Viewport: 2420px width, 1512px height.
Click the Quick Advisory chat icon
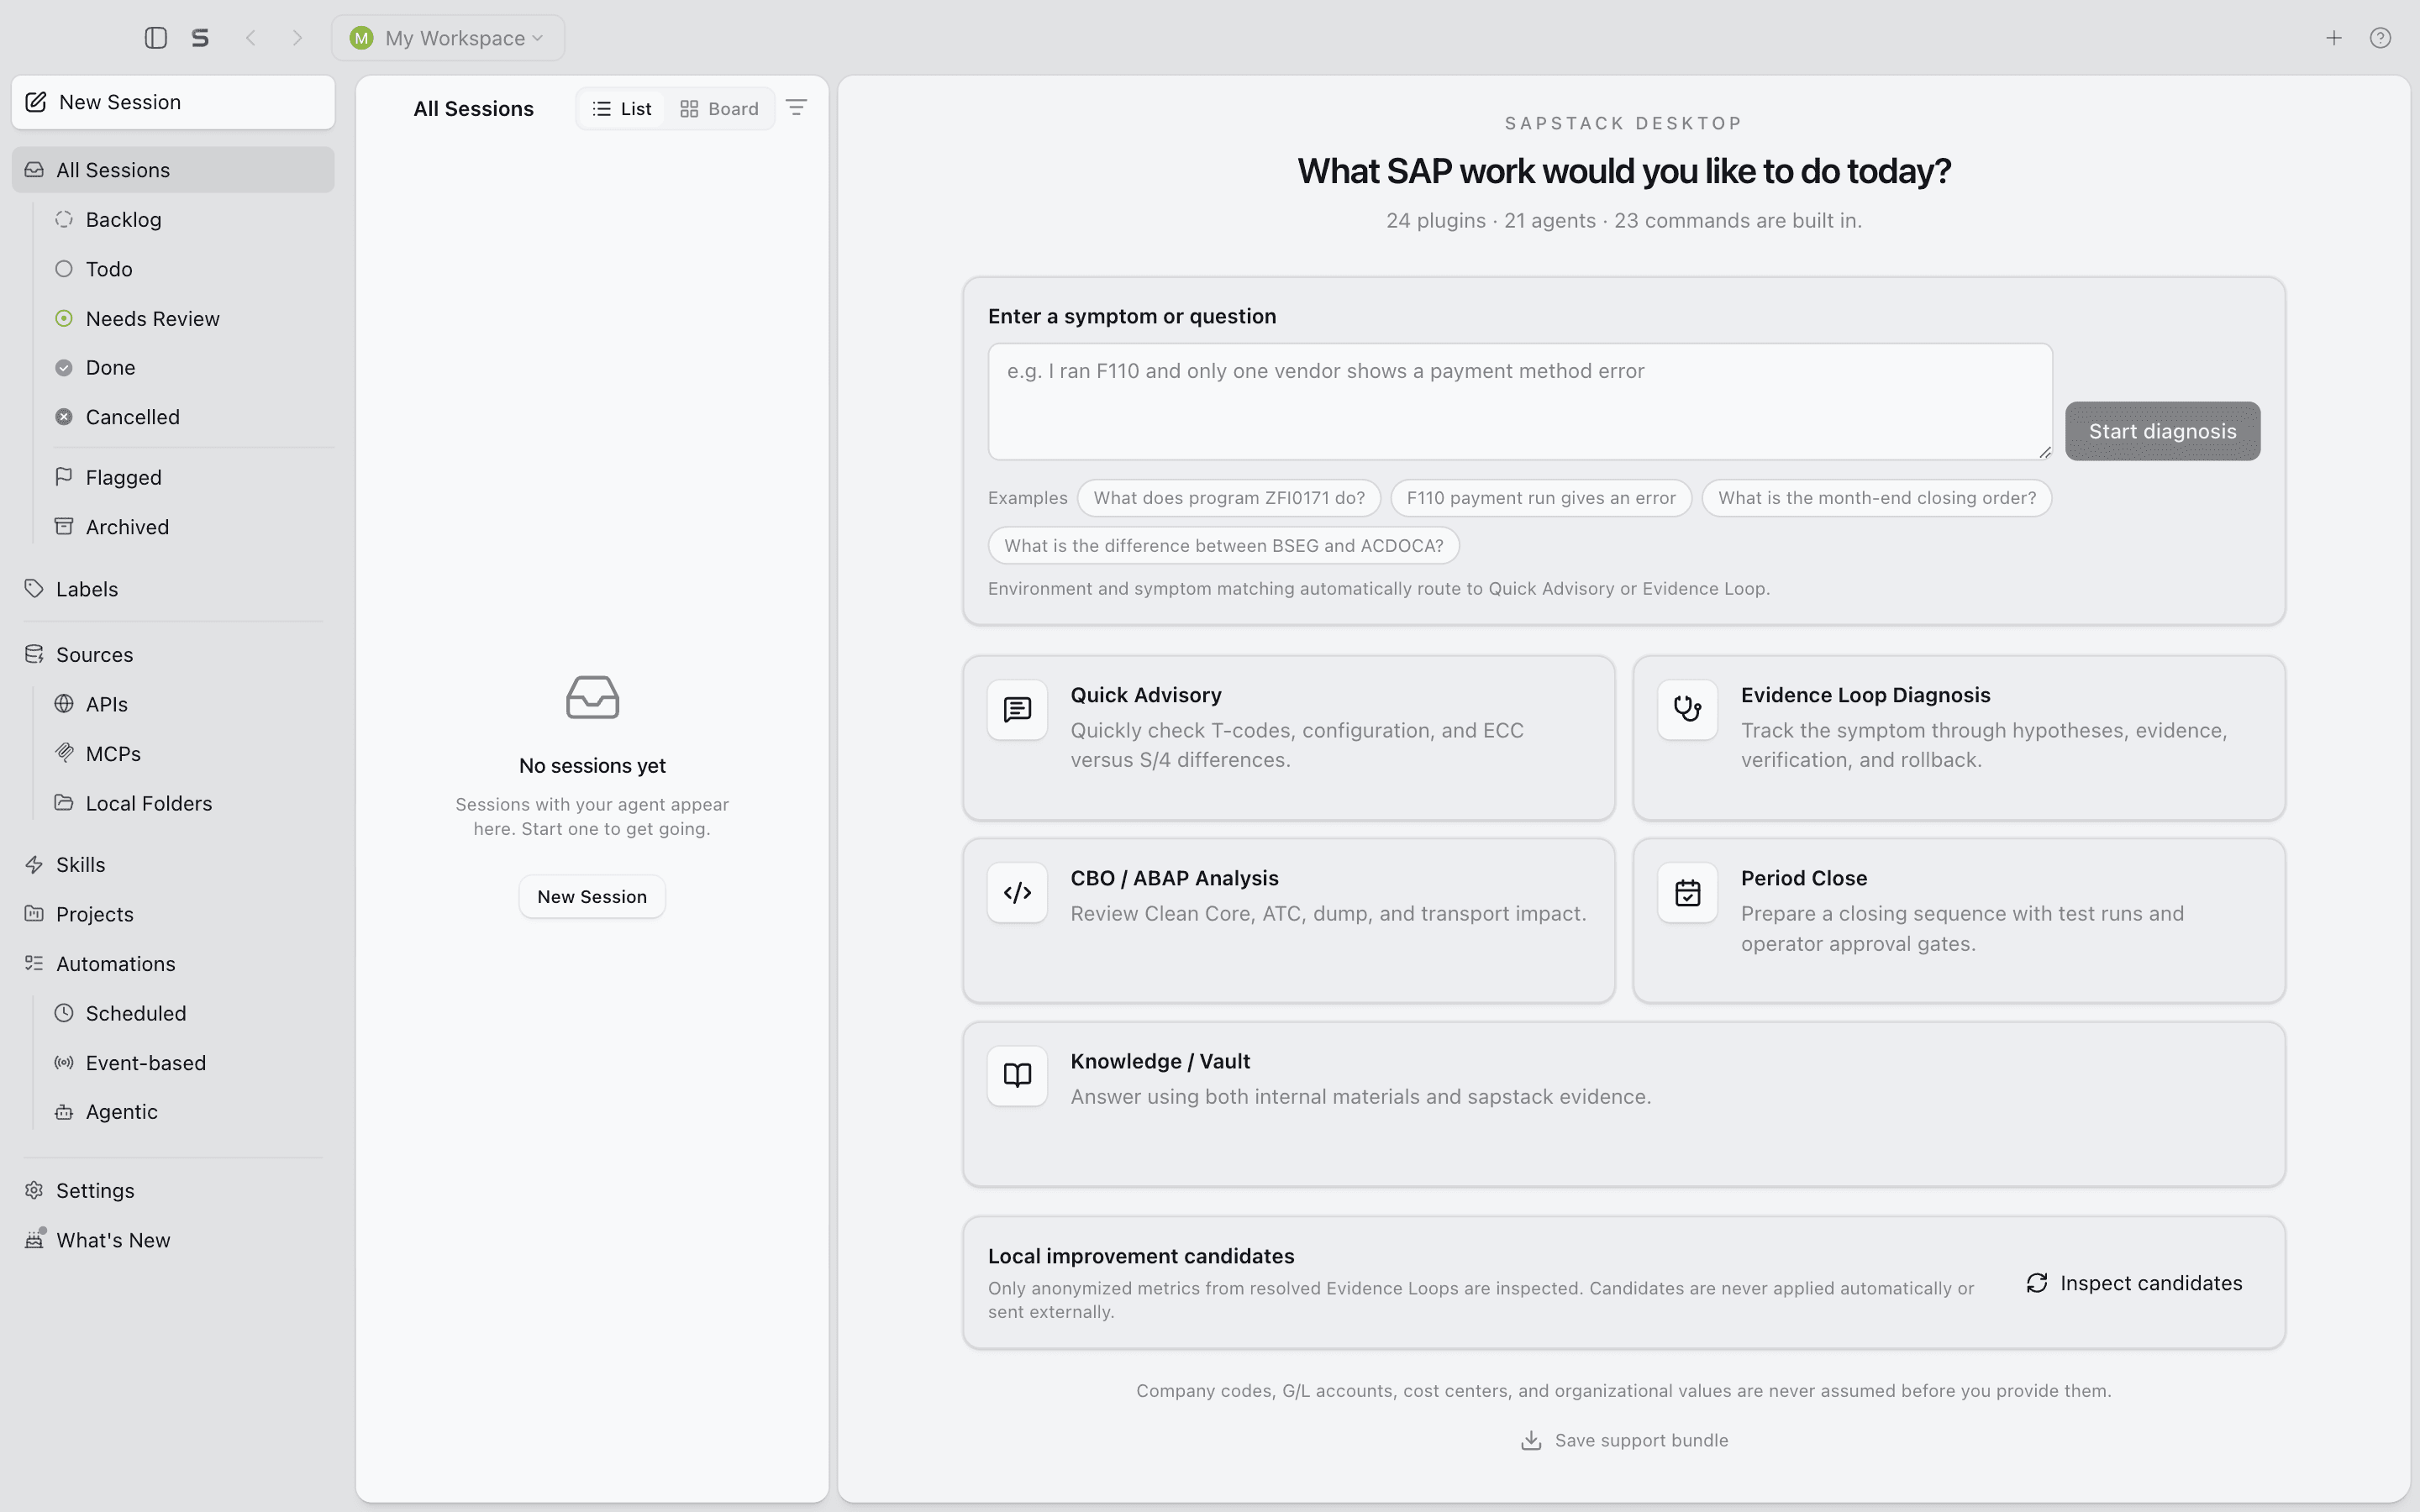[1017, 710]
